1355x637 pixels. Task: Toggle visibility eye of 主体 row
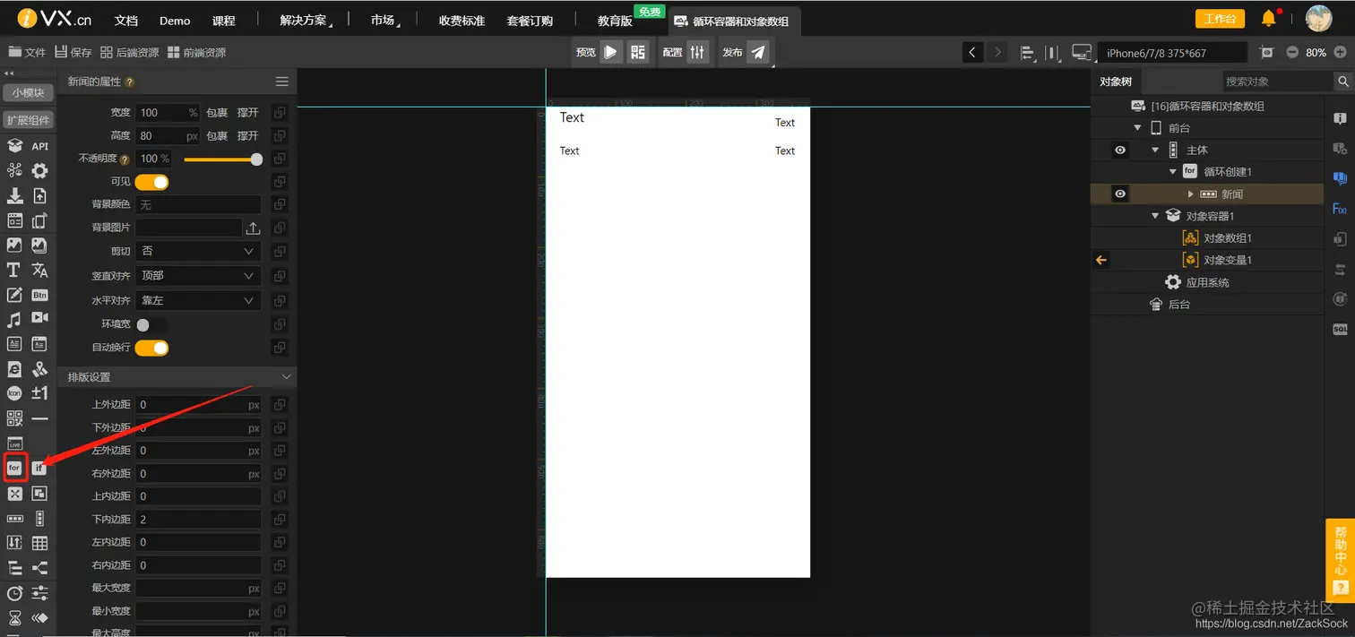pyautogui.click(x=1120, y=151)
